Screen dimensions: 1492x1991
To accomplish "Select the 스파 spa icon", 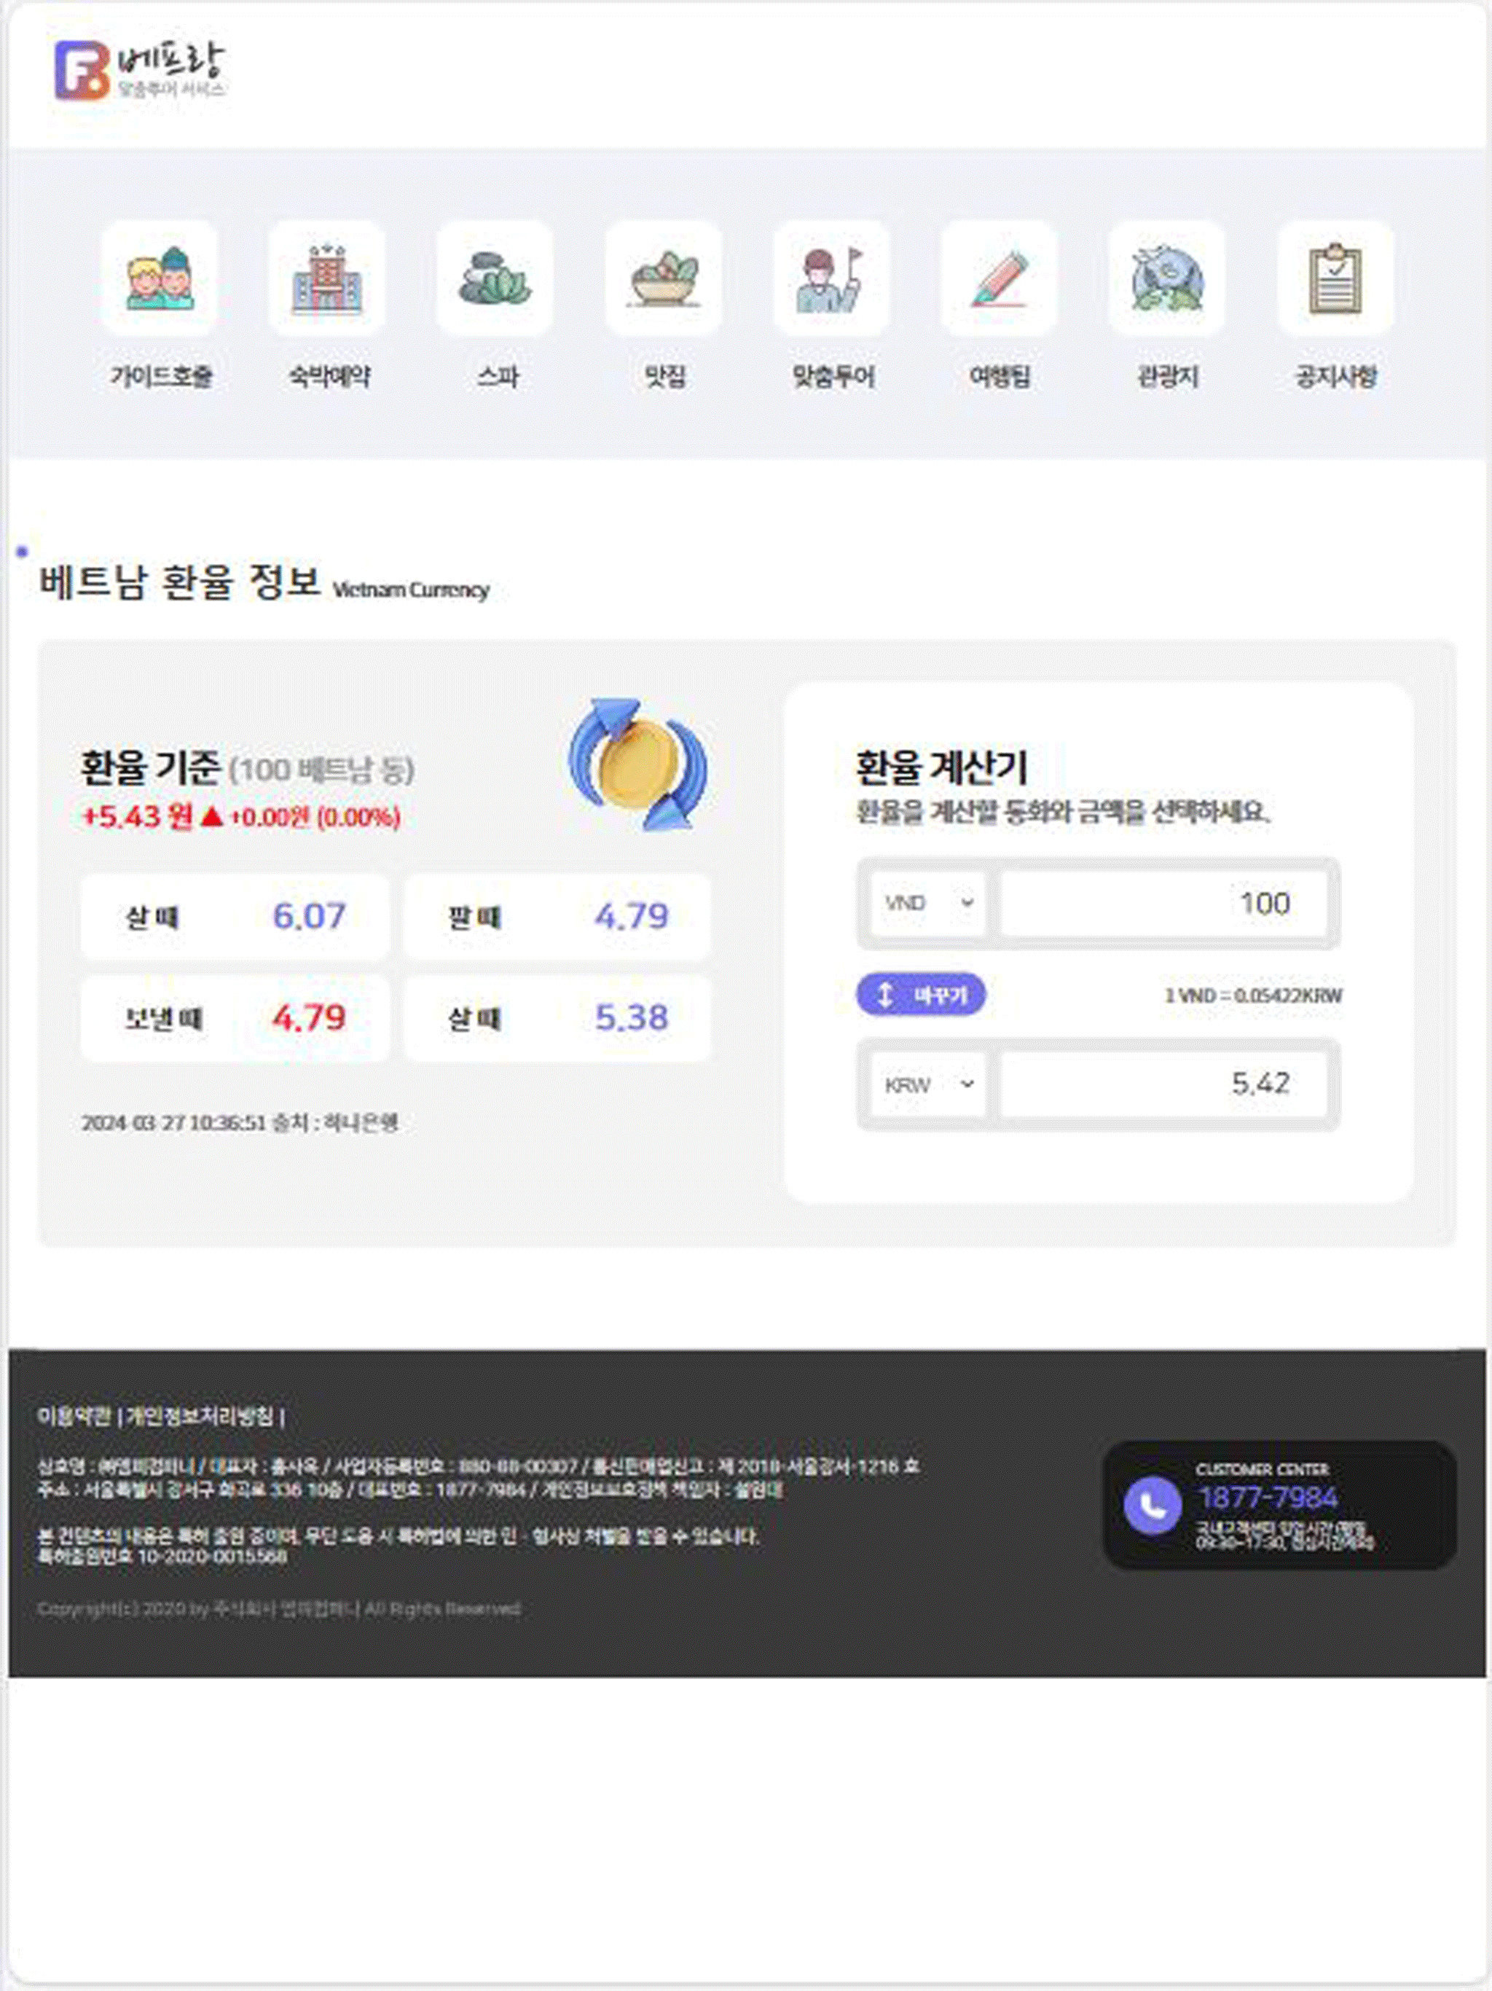I will tap(495, 278).
